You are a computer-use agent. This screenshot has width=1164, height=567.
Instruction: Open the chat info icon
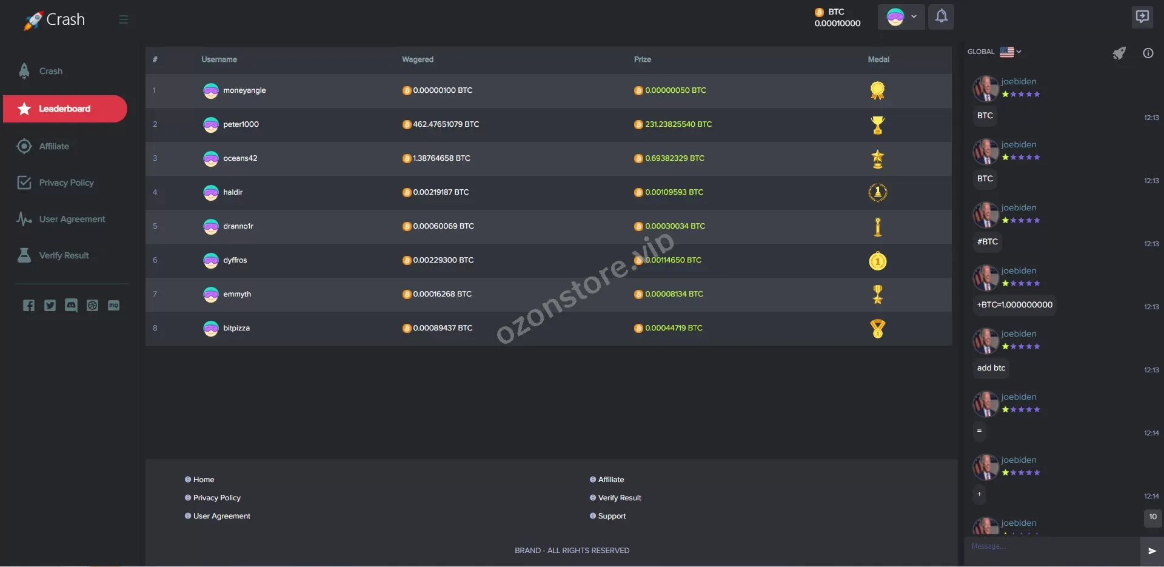point(1148,53)
